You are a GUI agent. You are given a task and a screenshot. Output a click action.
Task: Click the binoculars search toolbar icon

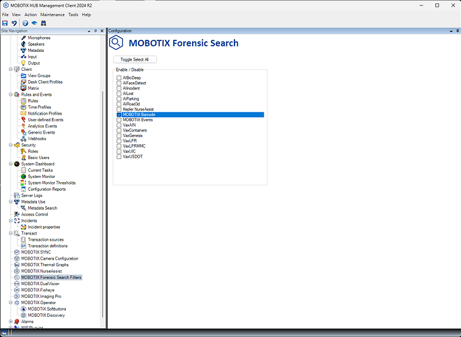tap(44, 23)
